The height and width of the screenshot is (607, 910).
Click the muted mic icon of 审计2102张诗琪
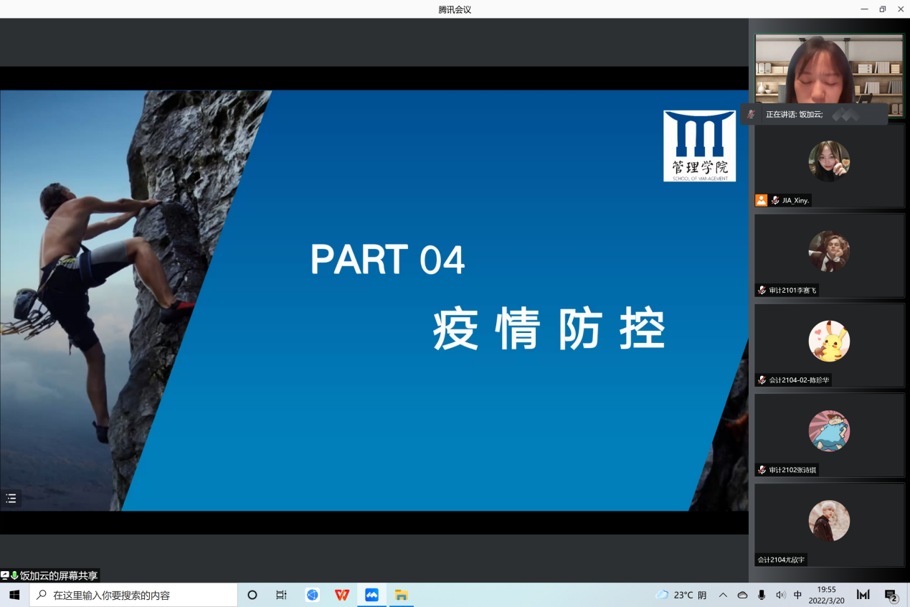coord(762,470)
